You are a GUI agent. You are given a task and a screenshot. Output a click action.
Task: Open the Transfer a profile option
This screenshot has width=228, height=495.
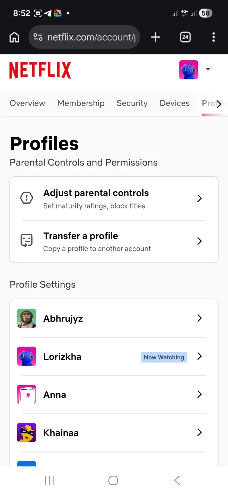coord(114,242)
